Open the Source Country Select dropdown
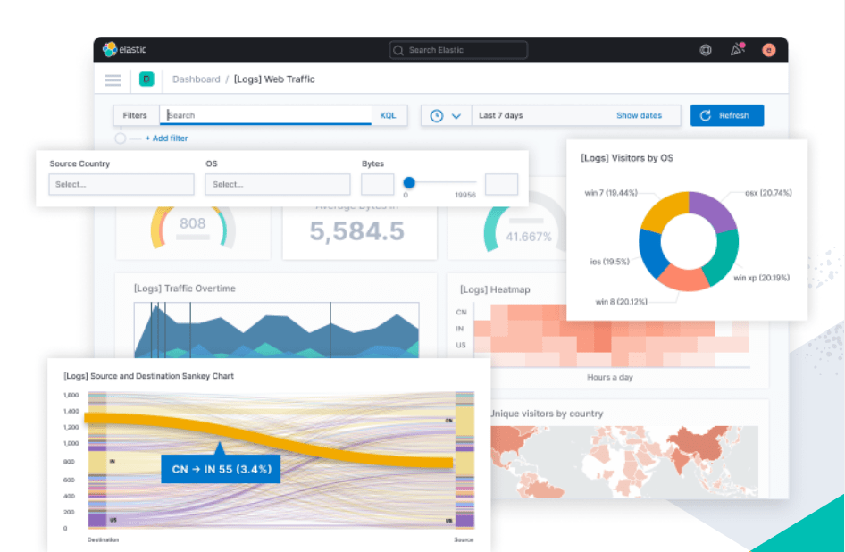Screen dimensions: 845x552 (x=121, y=184)
